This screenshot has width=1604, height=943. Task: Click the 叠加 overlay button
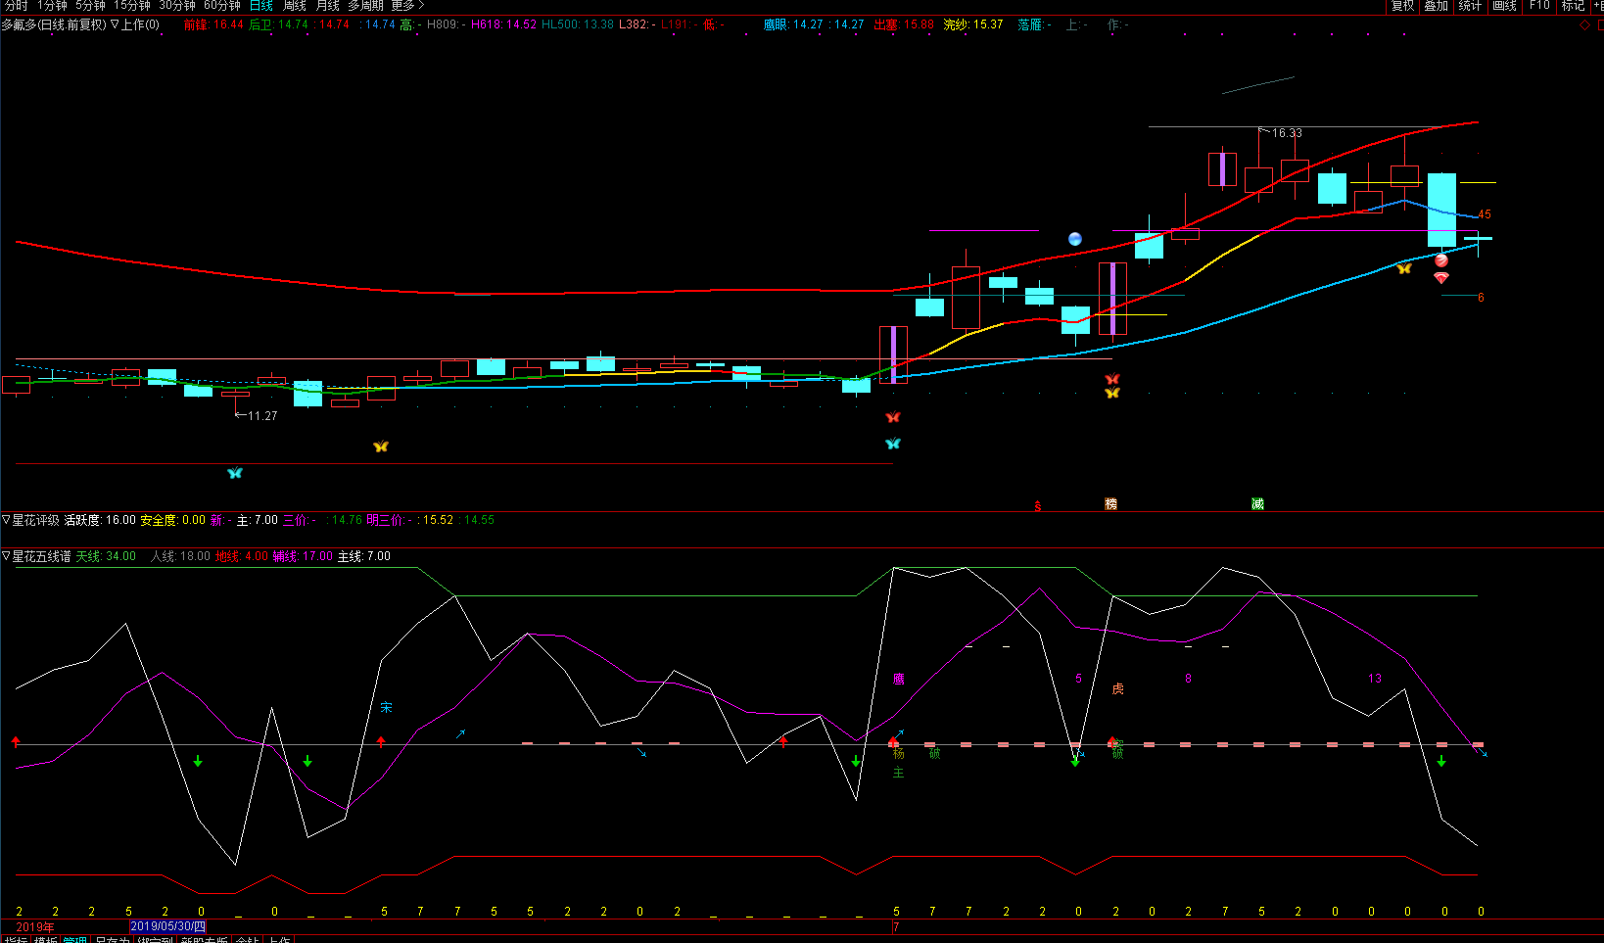pos(1437,6)
